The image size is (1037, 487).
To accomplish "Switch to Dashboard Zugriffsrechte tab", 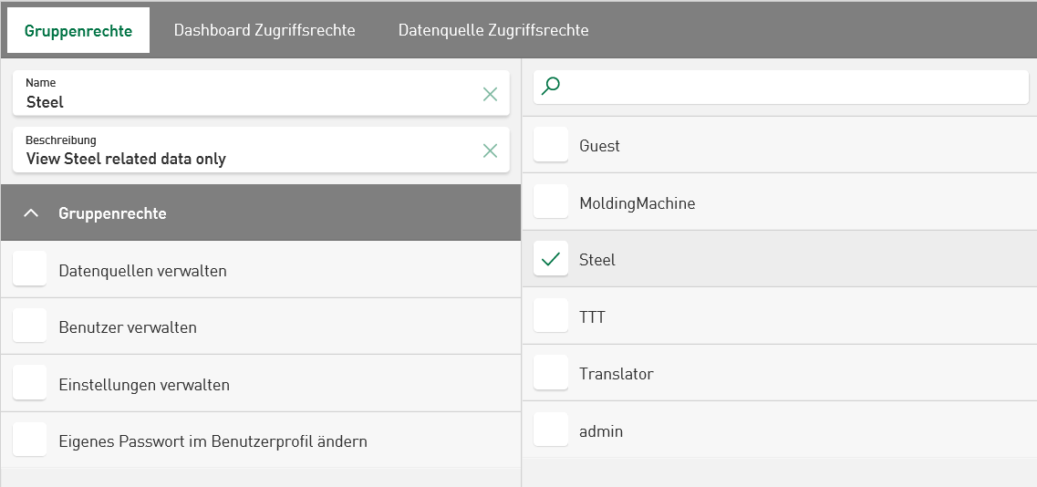I will click(264, 30).
